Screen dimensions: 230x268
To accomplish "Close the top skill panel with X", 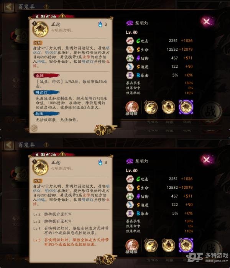I will click(207, 22).
